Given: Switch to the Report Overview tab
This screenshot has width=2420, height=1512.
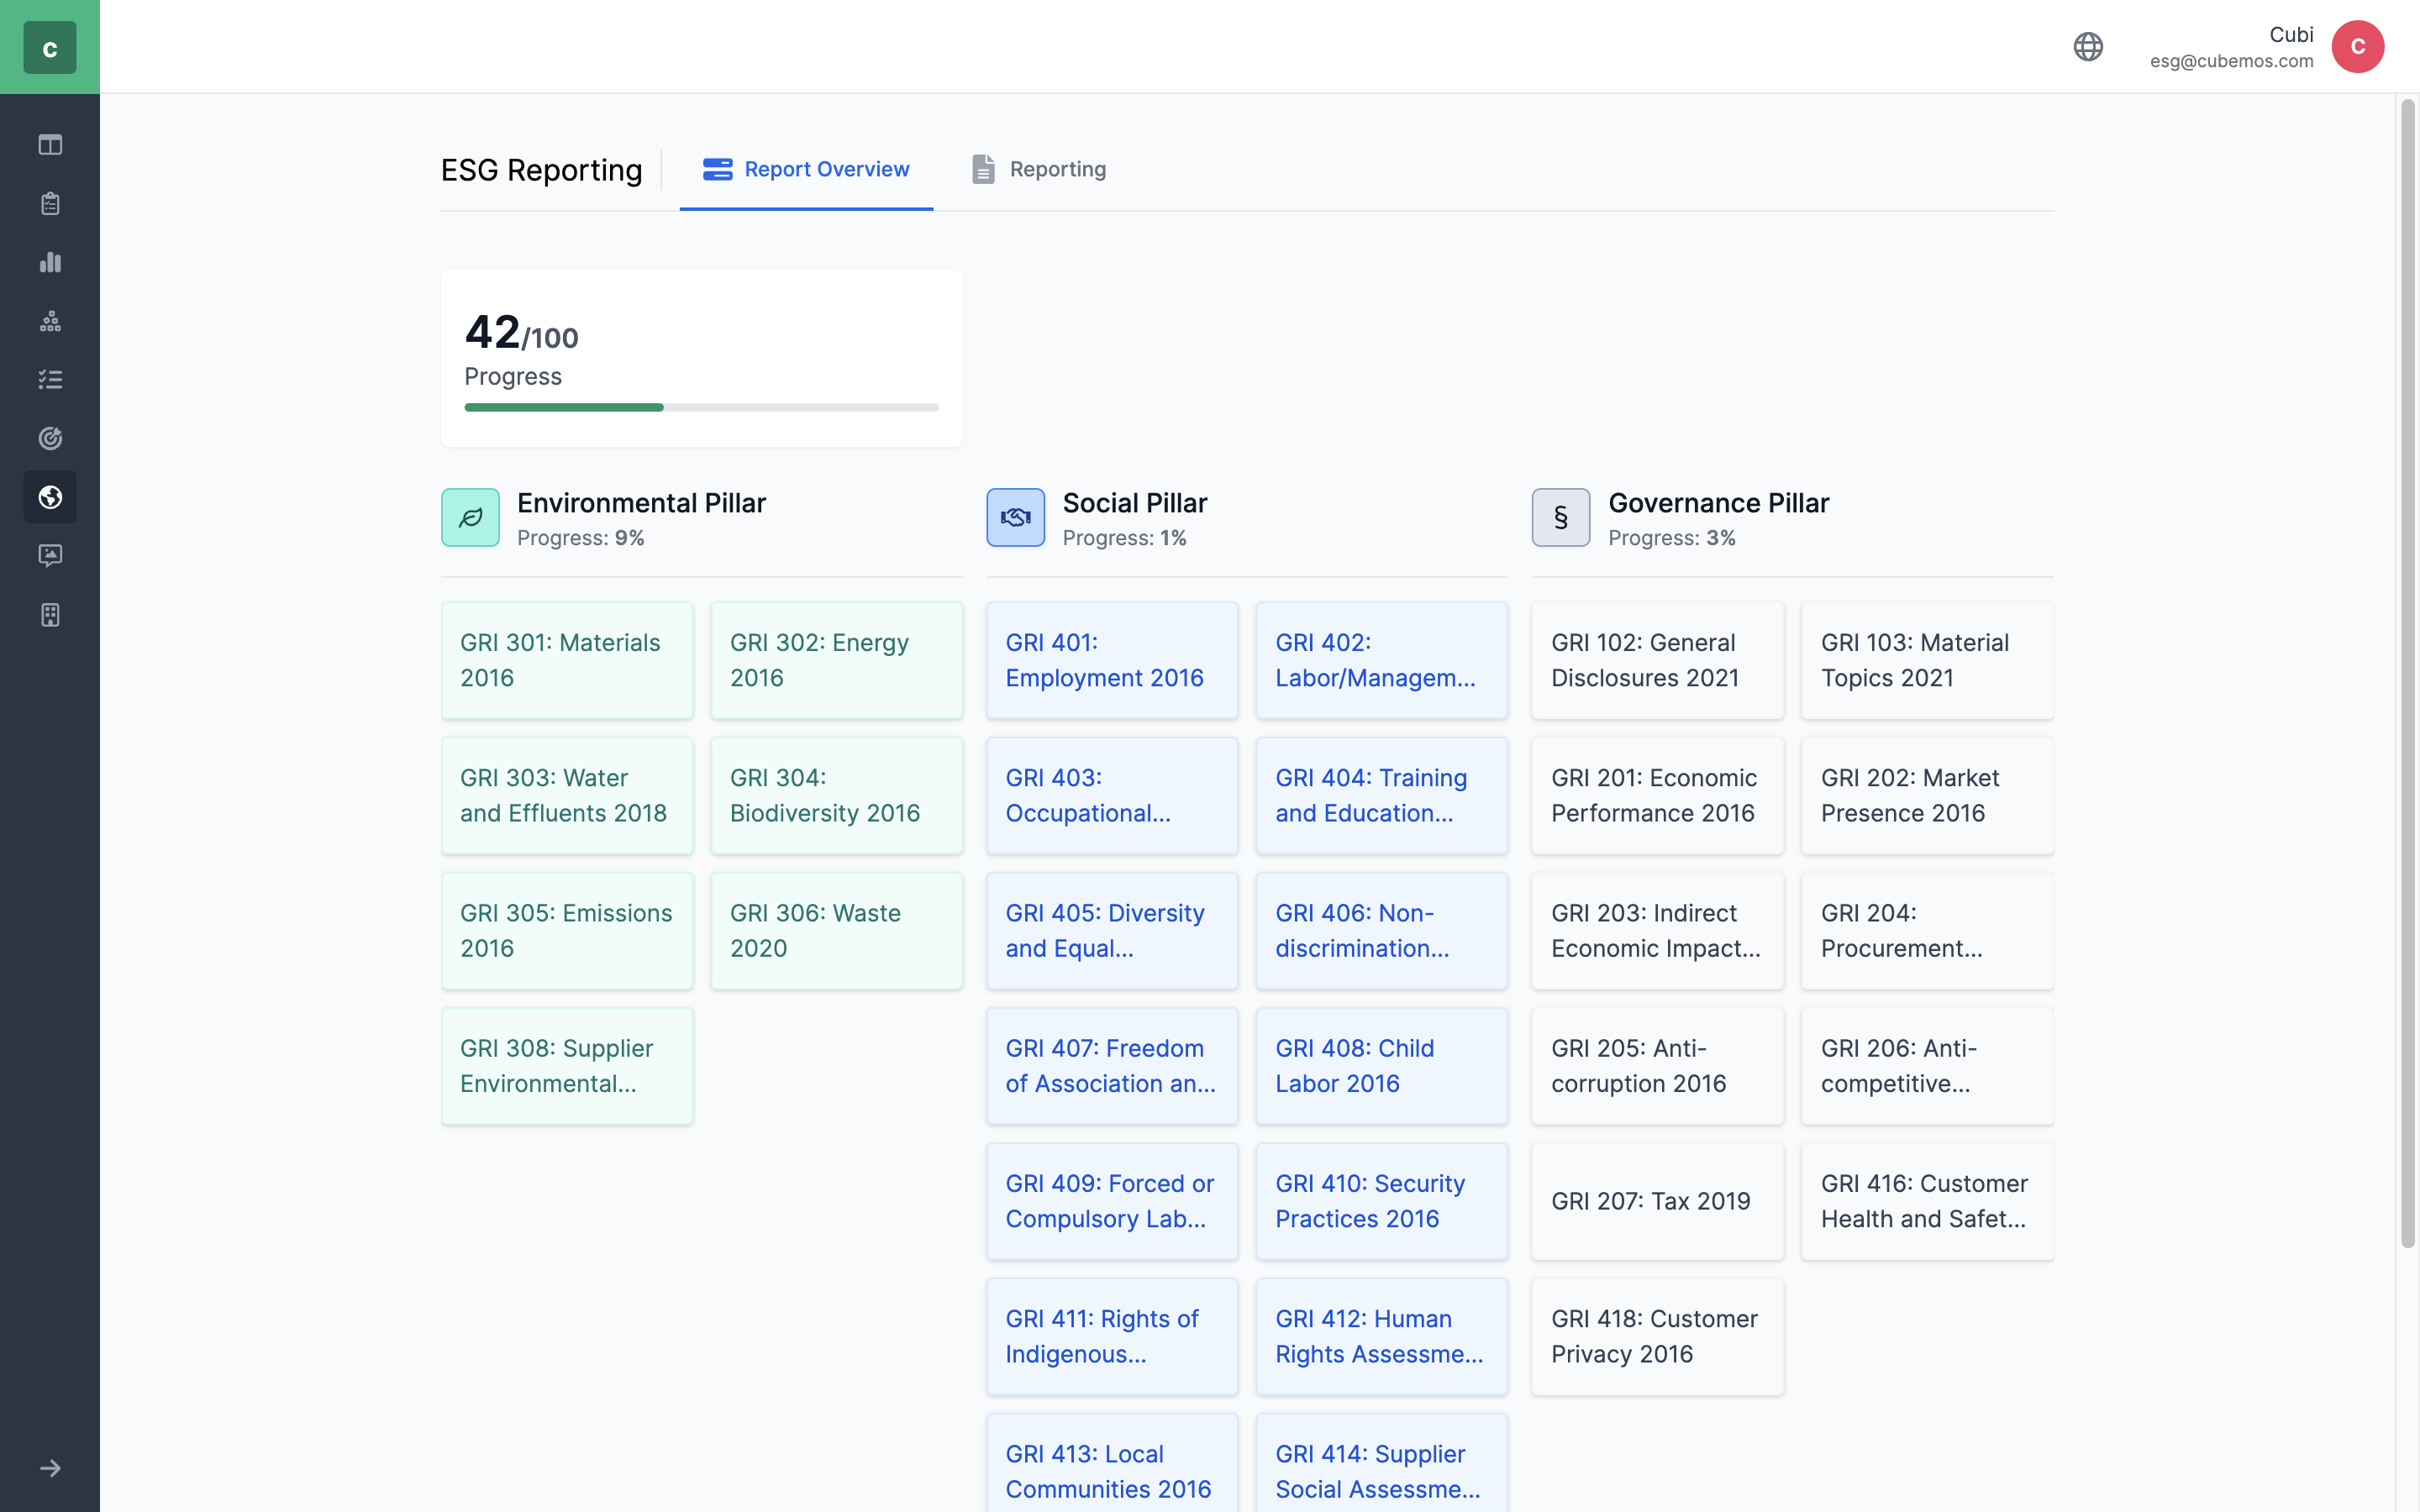Looking at the screenshot, I should (806, 170).
